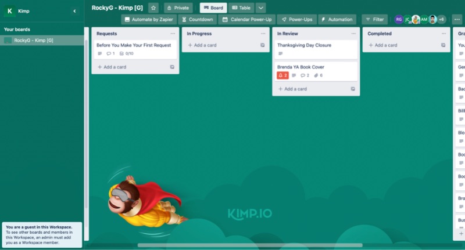Click the RG member avatar
This screenshot has height=250, width=465.
[399, 20]
